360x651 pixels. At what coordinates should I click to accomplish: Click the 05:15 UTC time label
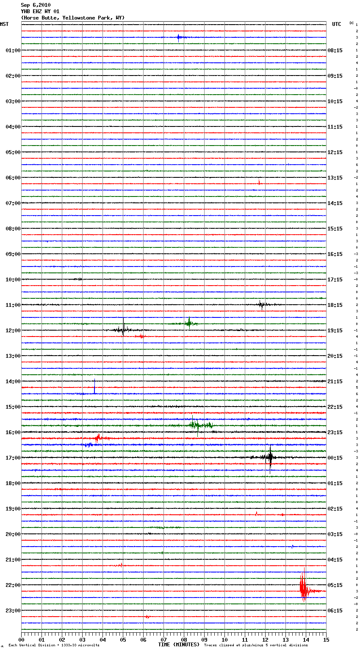tap(335, 585)
